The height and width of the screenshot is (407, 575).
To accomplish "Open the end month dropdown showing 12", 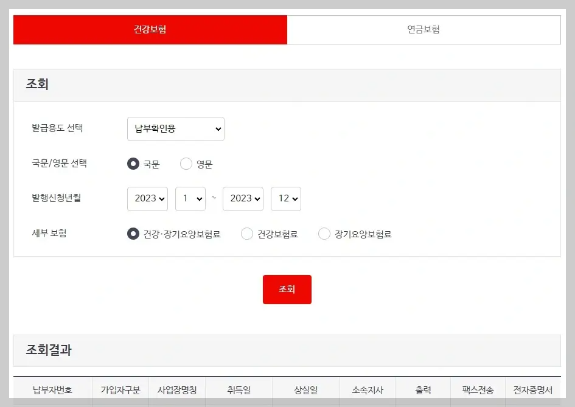I will tap(286, 198).
